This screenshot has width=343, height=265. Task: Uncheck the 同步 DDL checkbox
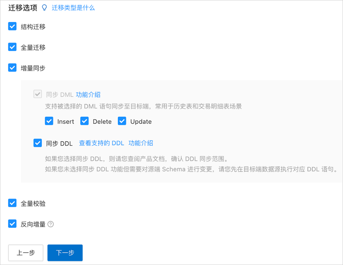click(38, 143)
